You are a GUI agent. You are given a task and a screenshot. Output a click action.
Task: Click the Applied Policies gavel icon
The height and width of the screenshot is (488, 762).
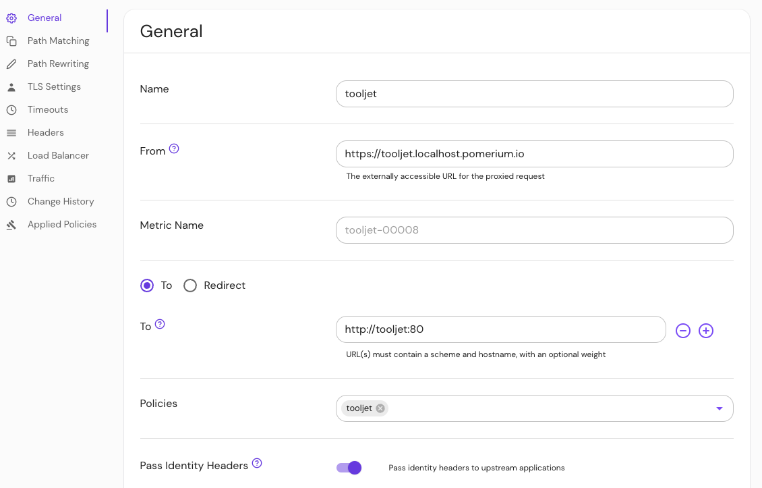pyautogui.click(x=11, y=225)
